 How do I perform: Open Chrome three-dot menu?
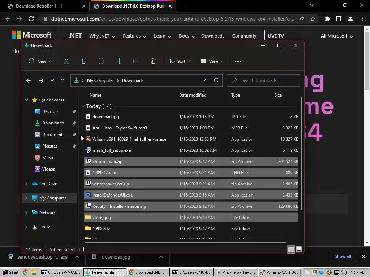362,19
